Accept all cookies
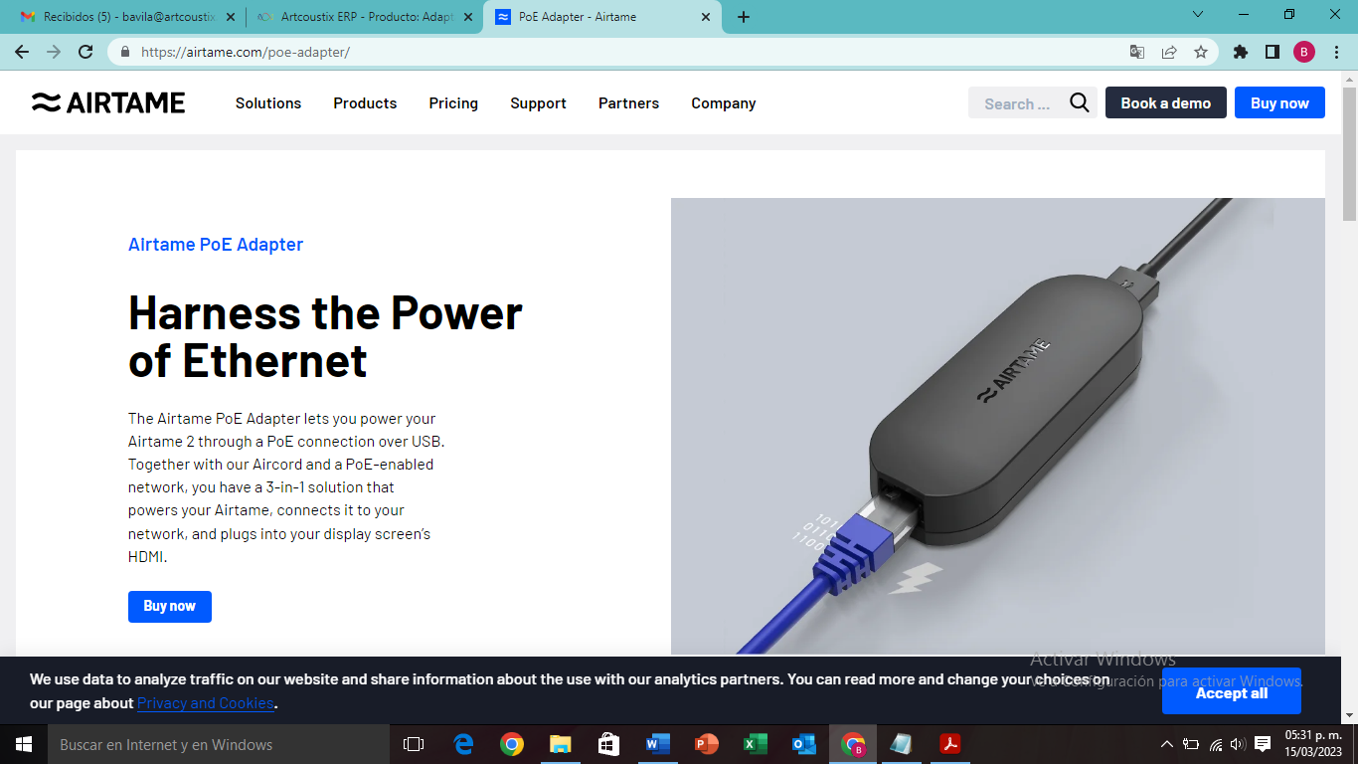Screen dimensions: 1358x764 pos(1231,693)
